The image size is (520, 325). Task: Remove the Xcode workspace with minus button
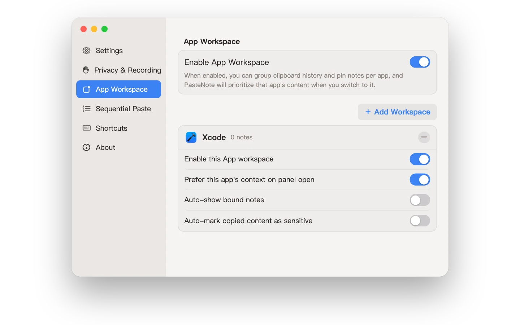424,137
